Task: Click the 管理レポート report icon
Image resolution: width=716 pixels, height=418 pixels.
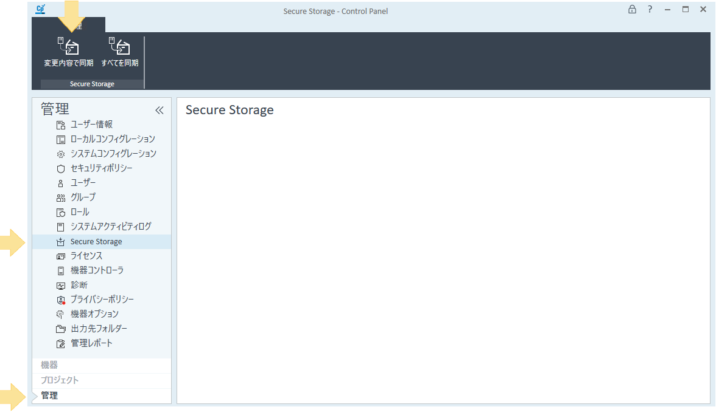Action: point(61,344)
